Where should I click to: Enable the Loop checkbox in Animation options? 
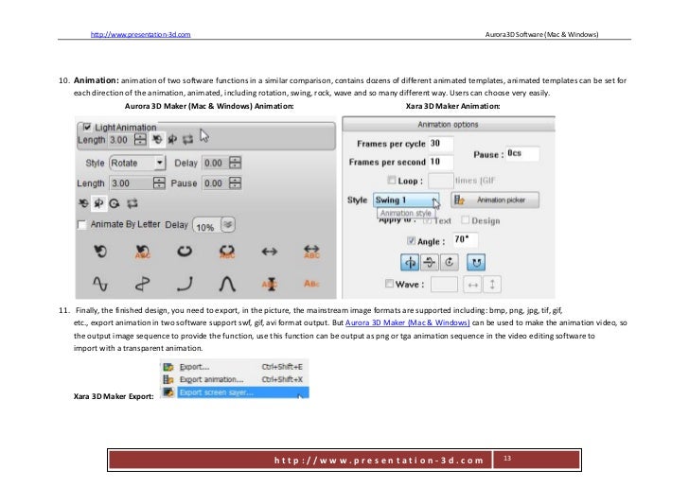point(392,180)
